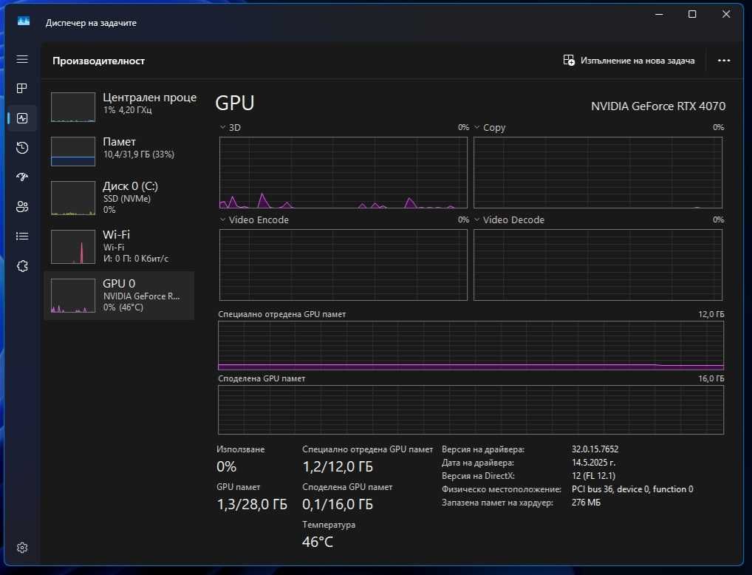Open the three-dot more options menu
The image size is (752, 575).
pos(724,61)
